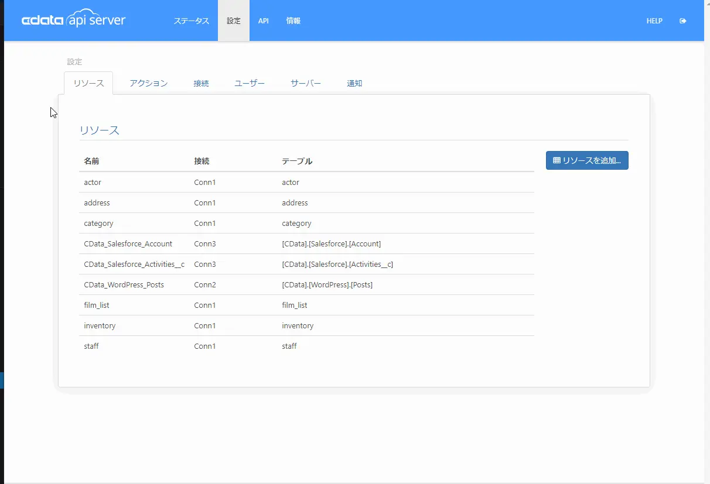Click the logout icon in the top bar

[682, 20]
